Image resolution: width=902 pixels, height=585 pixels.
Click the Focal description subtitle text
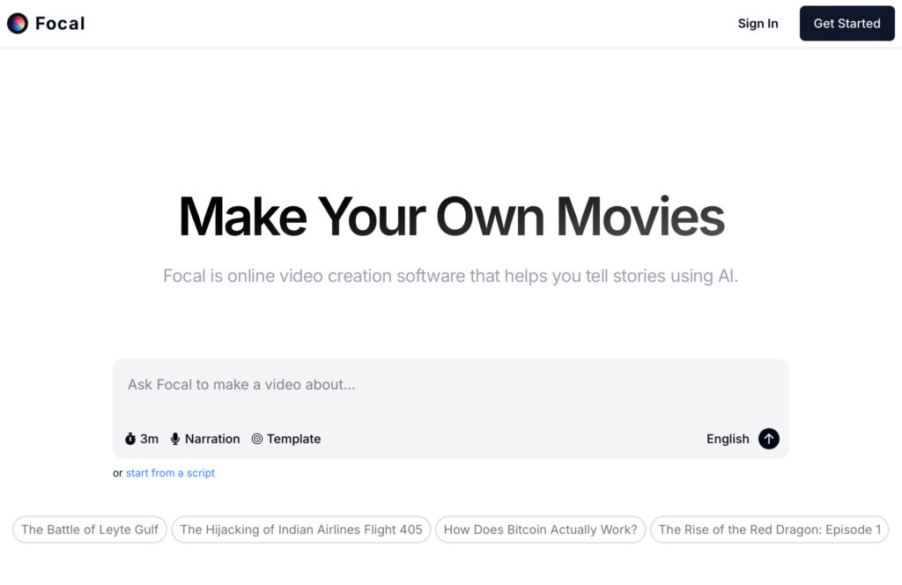coord(451,276)
